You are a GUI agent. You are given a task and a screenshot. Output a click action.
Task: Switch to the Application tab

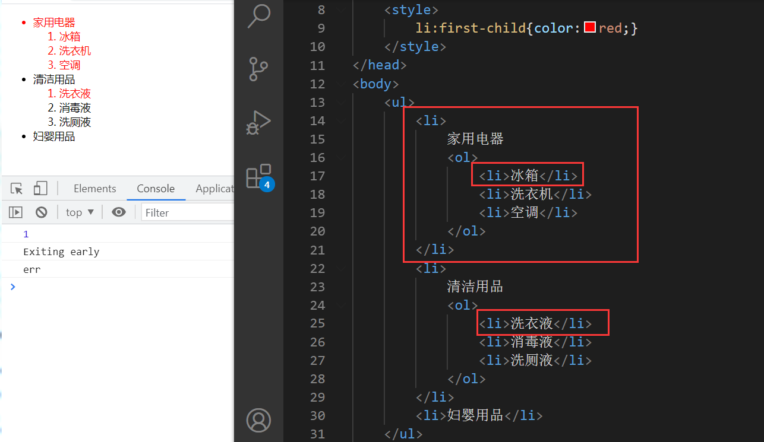tap(214, 189)
